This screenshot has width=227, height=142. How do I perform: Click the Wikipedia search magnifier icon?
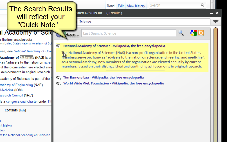202,5
